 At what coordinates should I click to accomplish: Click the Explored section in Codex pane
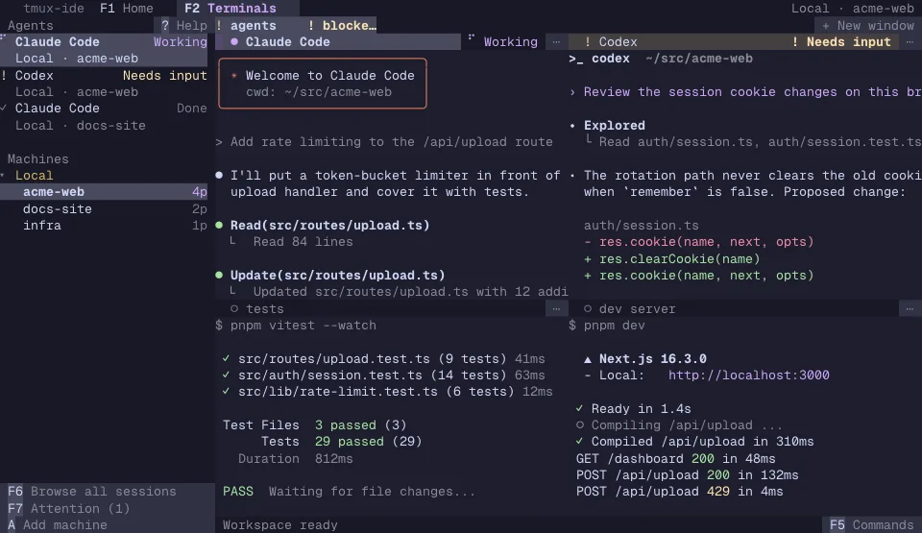point(614,125)
